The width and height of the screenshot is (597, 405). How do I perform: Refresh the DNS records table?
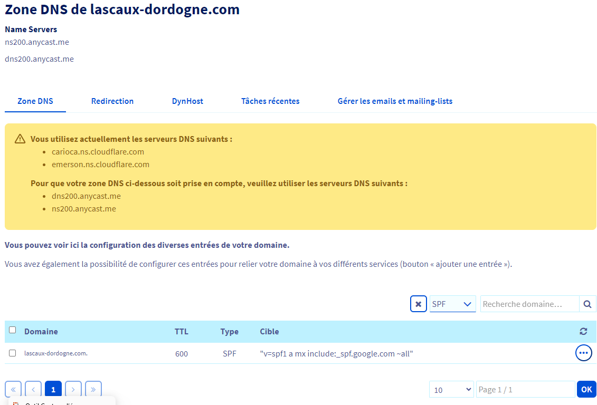point(583,331)
